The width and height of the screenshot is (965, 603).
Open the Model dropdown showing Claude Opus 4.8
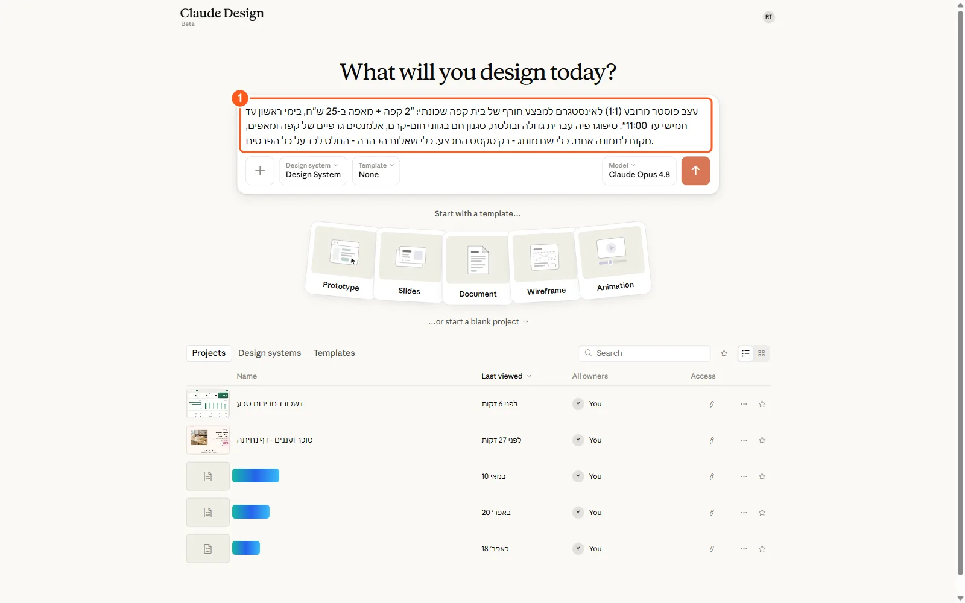[x=639, y=171]
